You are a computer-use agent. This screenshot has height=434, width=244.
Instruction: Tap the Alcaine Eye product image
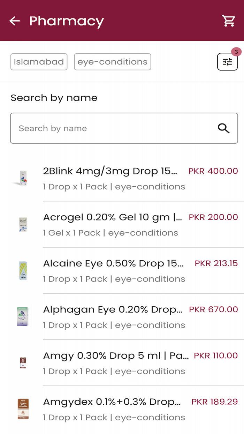click(x=23, y=270)
